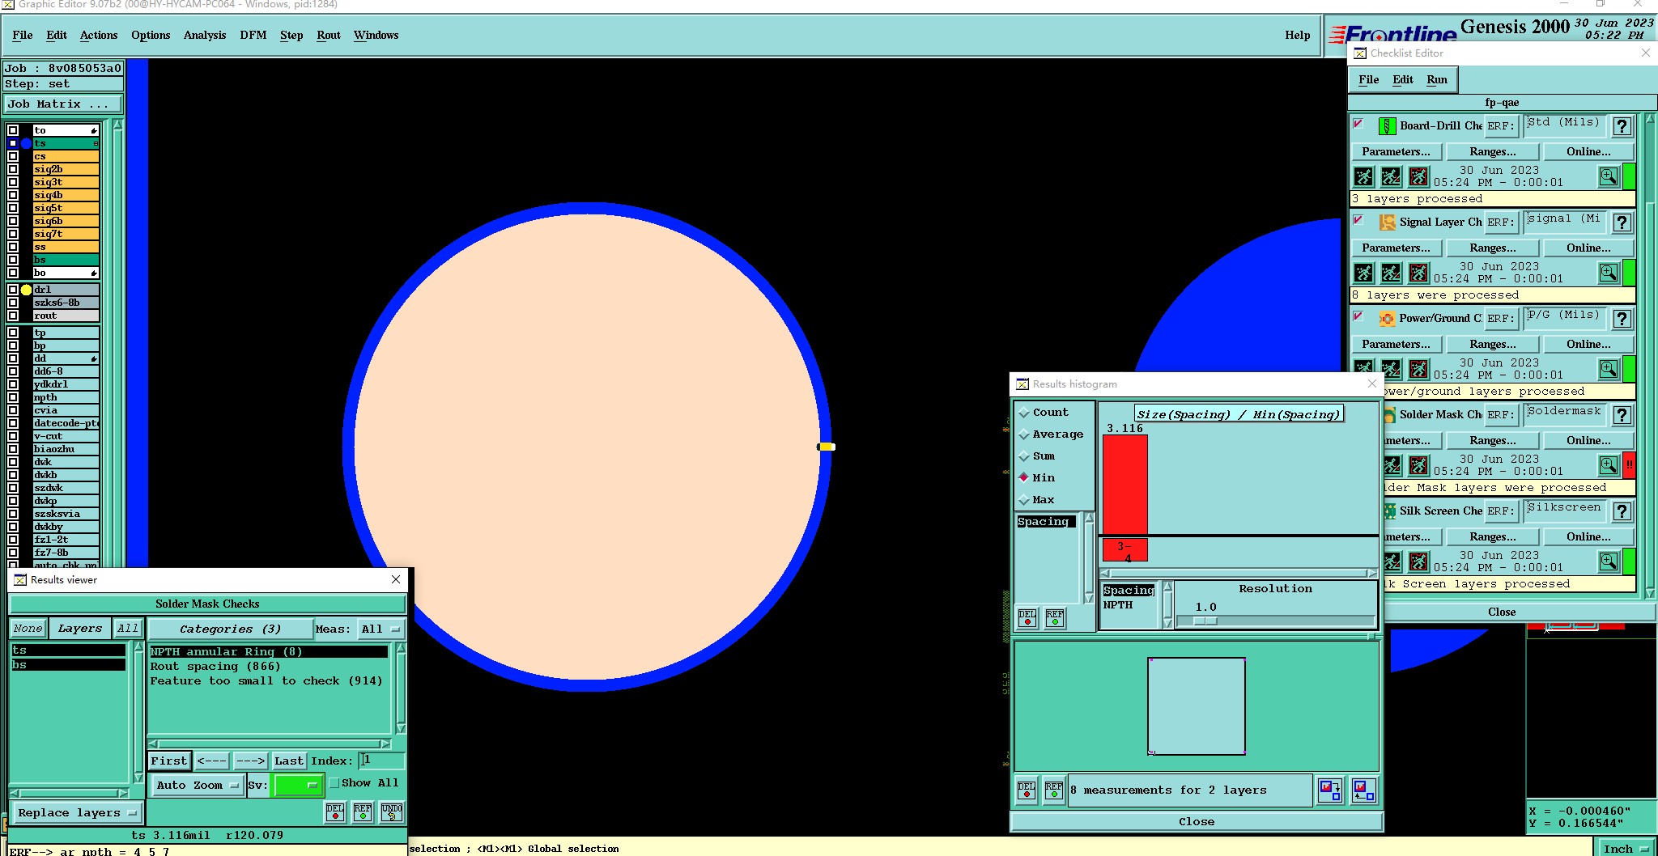Click the run-check icon in Signal Layer Checks row
This screenshot has width=1658, height=856.
click(x=1364, y=273)
